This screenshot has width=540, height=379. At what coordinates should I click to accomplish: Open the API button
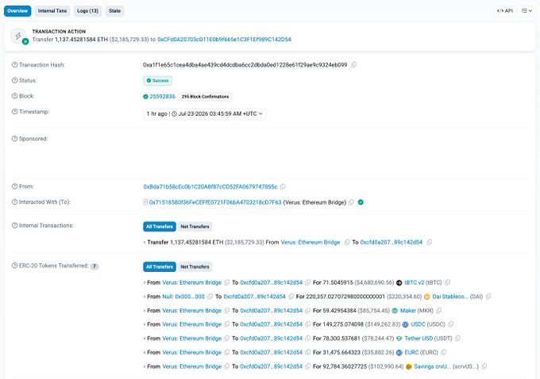(x=504, y=11)
